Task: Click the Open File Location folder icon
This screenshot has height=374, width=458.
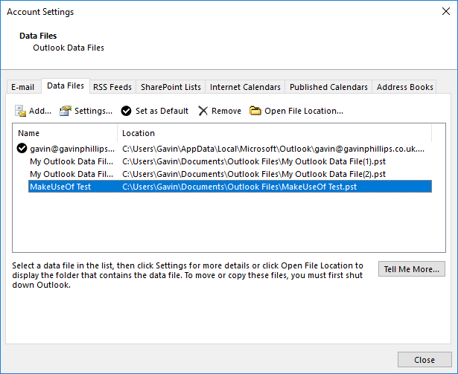Action: 255,111
